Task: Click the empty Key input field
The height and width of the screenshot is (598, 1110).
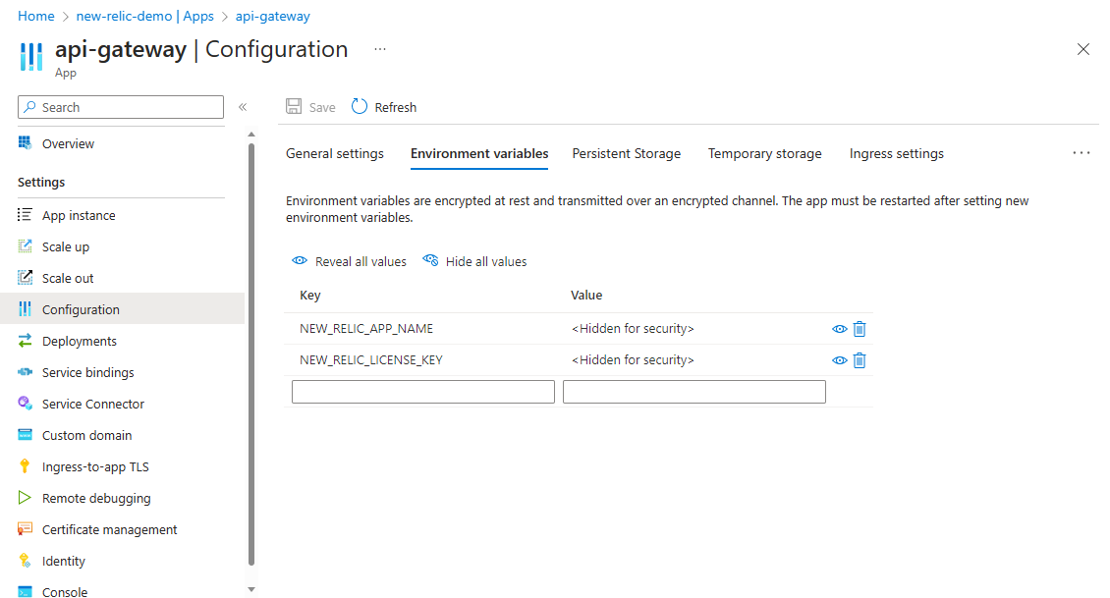Action: click(423, 392)
